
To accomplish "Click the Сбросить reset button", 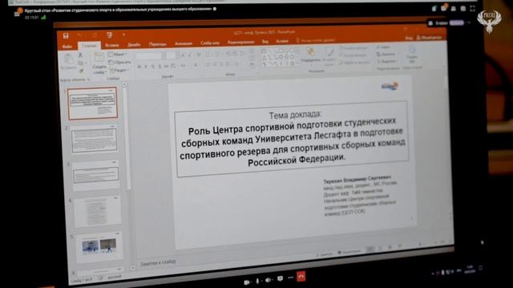I will [119, 62].
